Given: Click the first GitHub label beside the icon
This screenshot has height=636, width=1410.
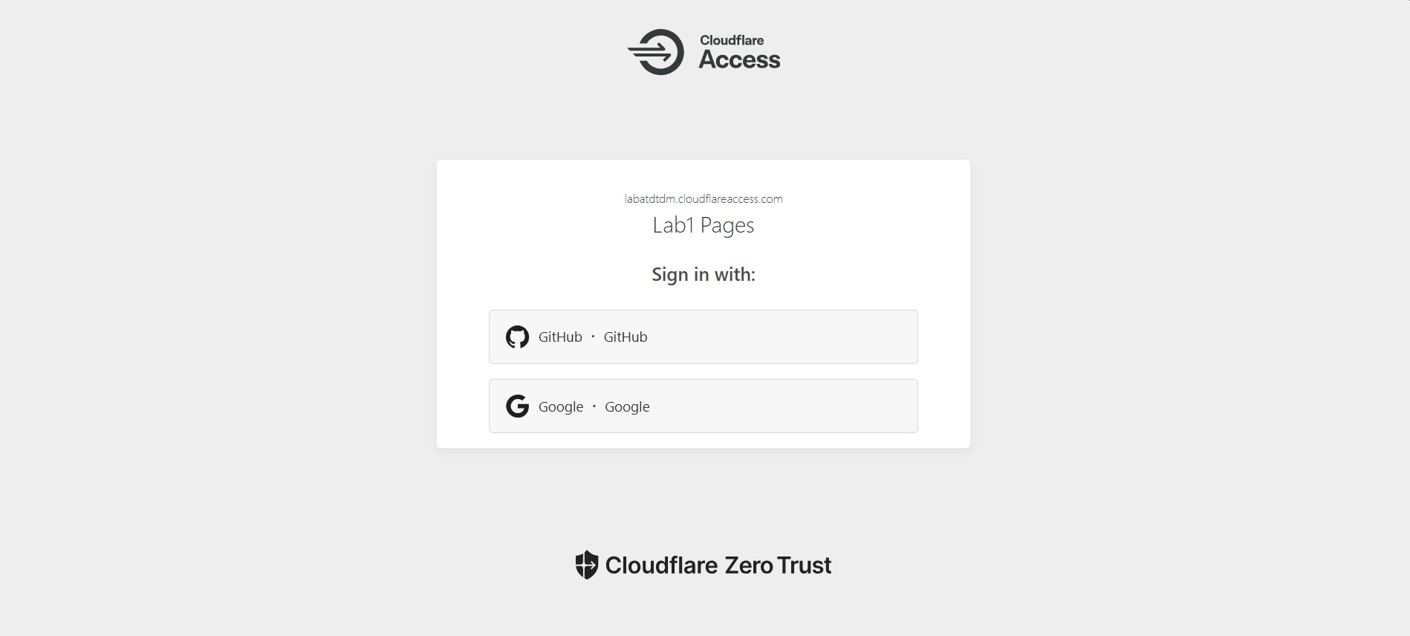Looking at the screenshot, I should (x=560, y=337).
